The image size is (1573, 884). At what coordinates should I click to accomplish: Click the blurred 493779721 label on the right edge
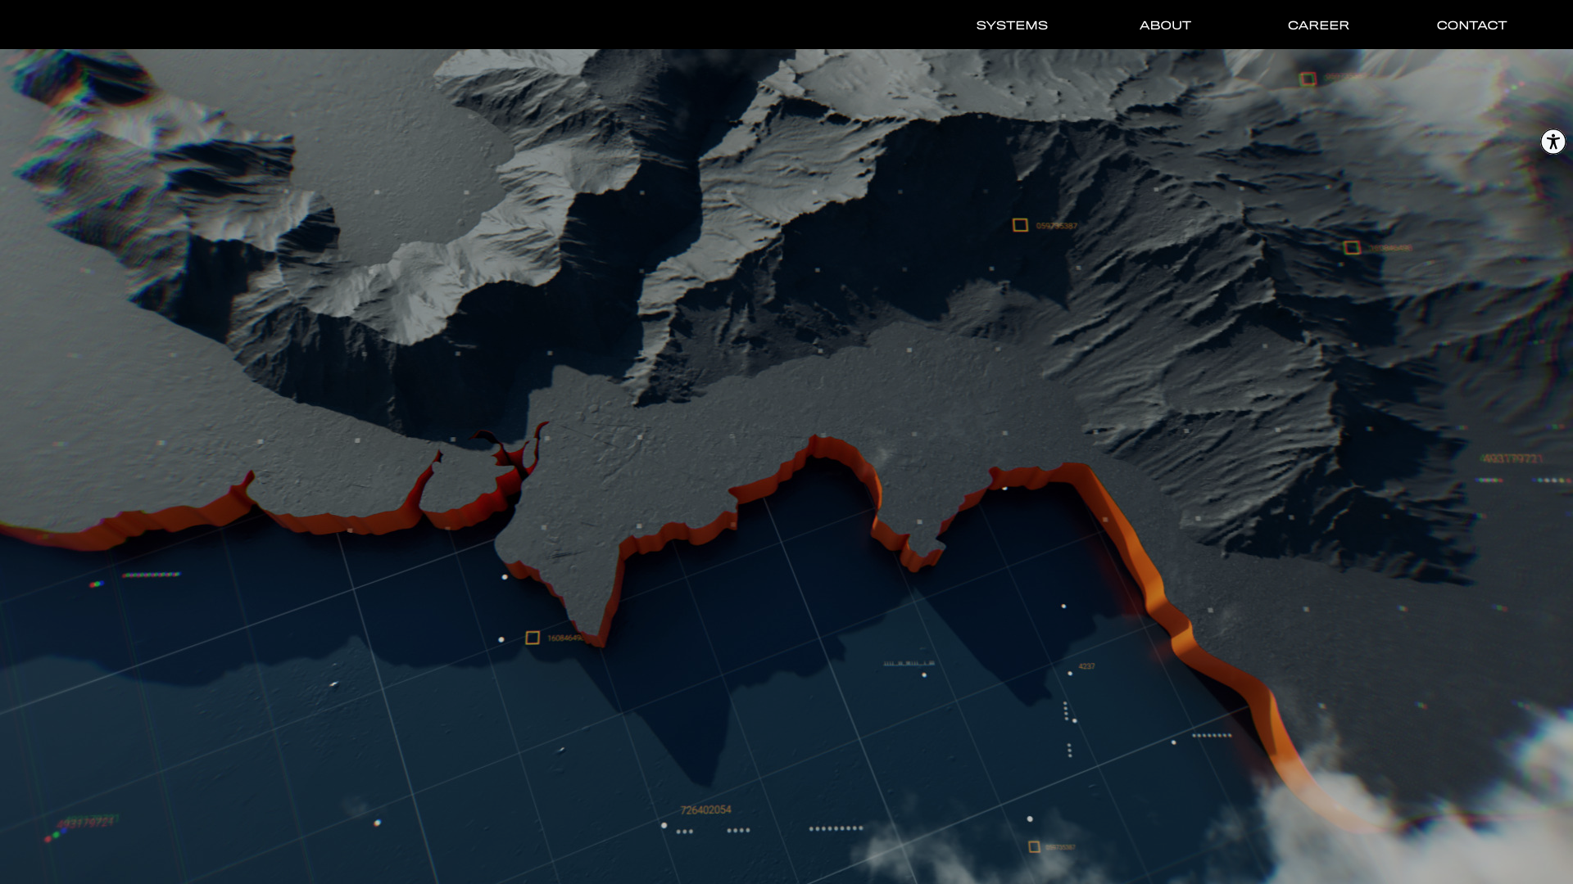1512,459
